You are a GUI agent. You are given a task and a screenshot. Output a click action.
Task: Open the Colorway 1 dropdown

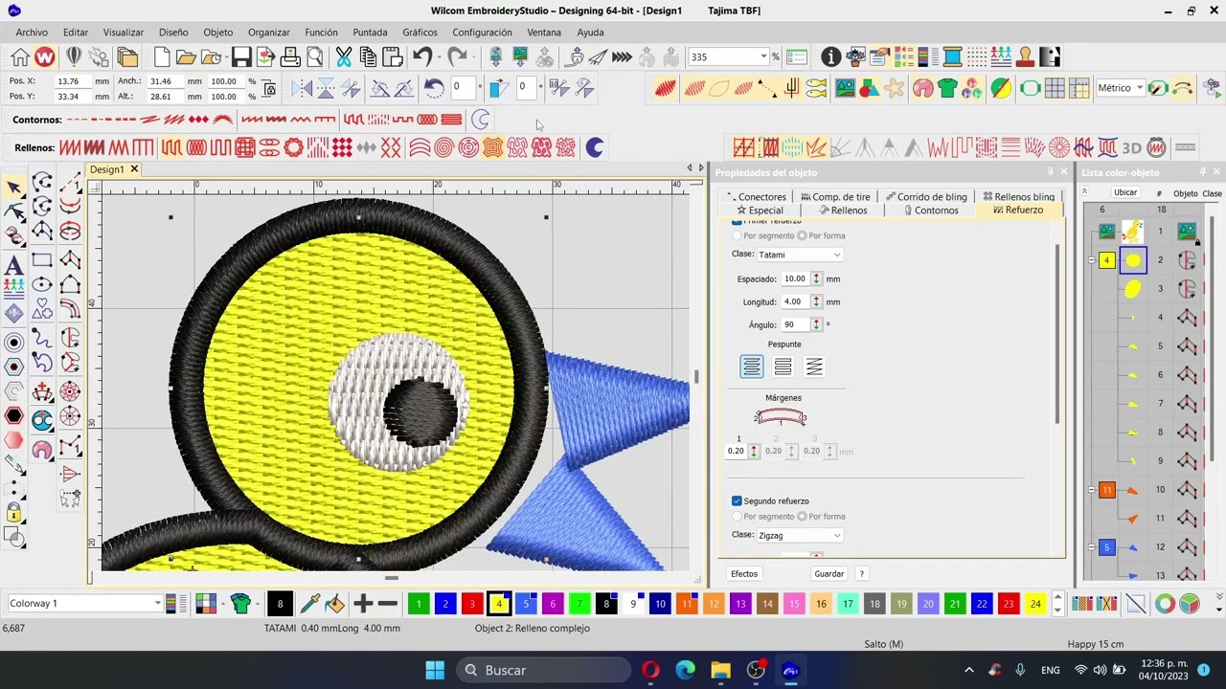(84, 603)
